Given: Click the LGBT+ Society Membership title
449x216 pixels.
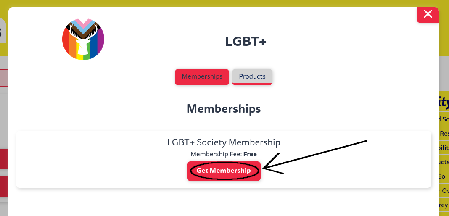Looking at the screenshot, I should 224,142.
